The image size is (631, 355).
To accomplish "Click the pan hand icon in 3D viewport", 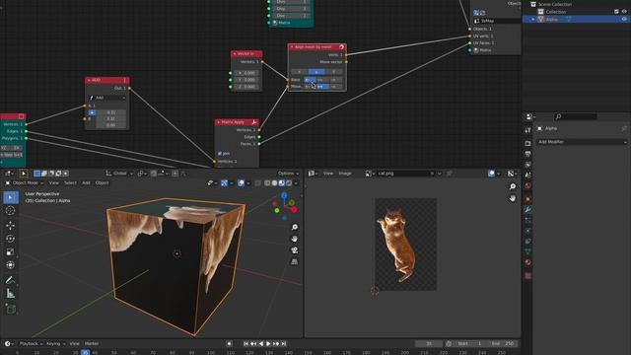I will 295,239.
